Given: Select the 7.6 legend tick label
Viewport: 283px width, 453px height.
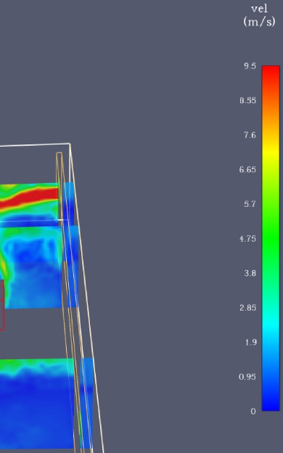Looking at the screenshot, I should coord(250,135).
